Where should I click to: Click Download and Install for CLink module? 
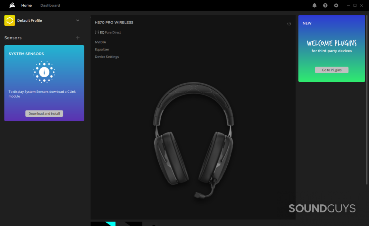point(44,113)
